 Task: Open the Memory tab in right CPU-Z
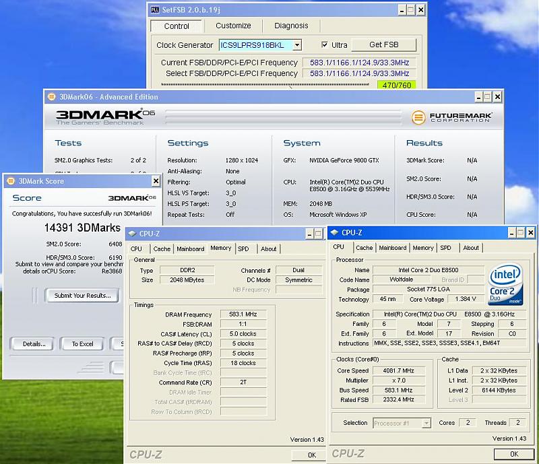(x=423, y=248)
